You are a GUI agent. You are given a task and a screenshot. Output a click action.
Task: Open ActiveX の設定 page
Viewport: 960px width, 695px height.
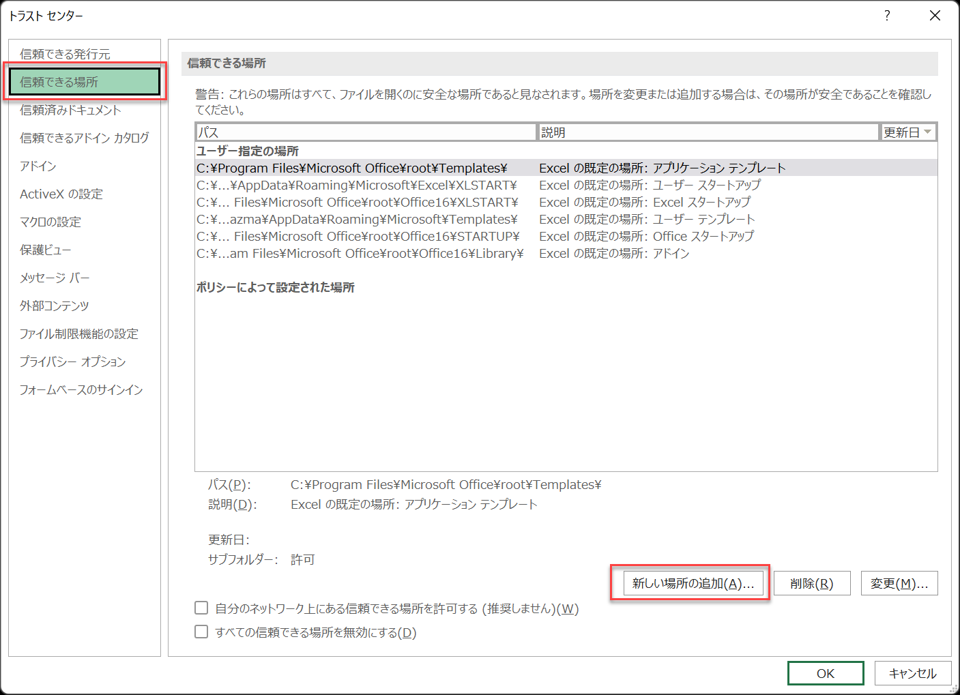coord(61,194)
